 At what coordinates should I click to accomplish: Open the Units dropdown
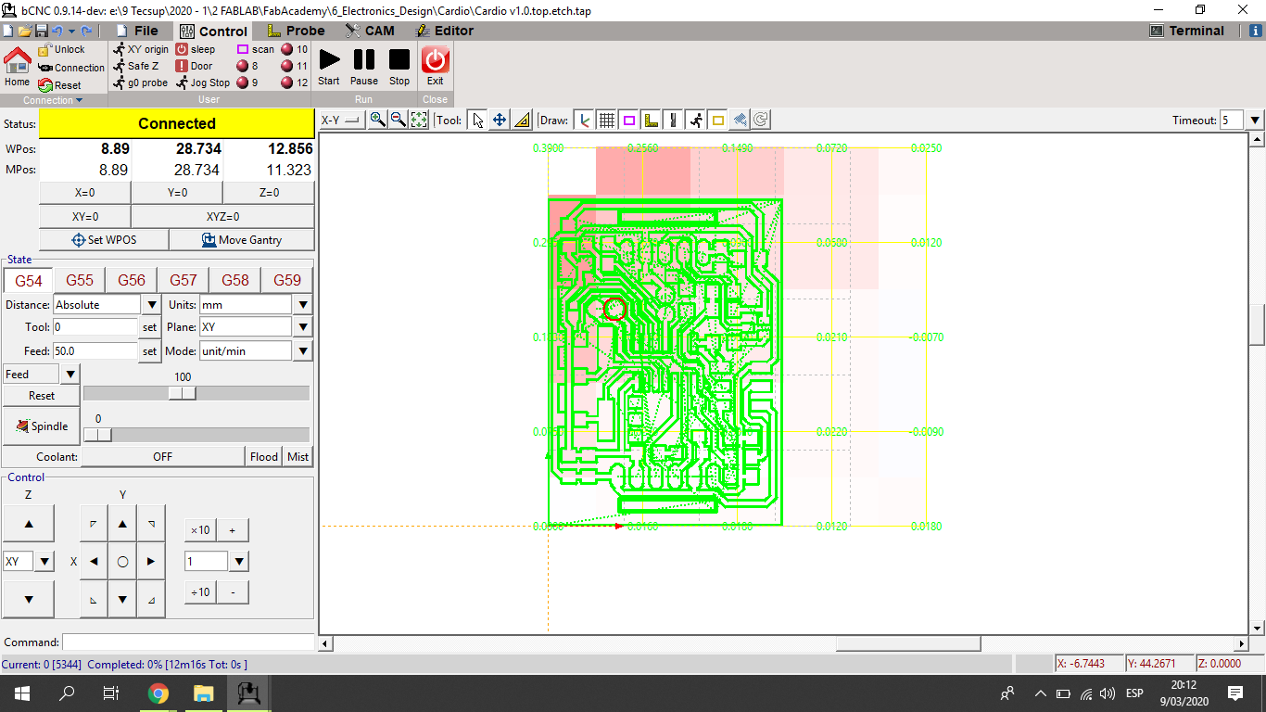tap(302, 304)
